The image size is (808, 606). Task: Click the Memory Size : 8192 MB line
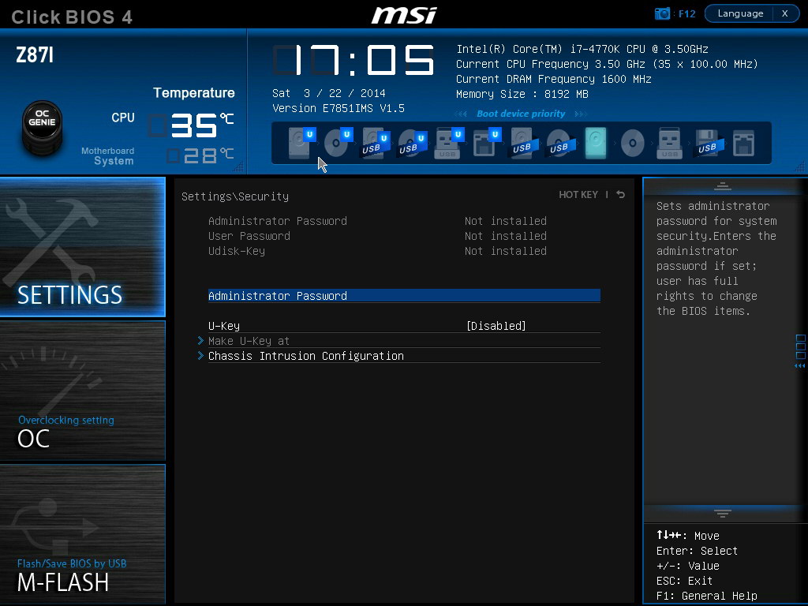tap(522, 94)
